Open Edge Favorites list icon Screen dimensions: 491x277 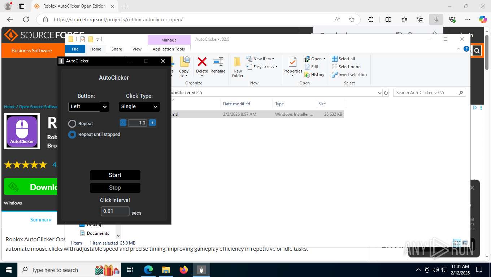click(404, 19)
